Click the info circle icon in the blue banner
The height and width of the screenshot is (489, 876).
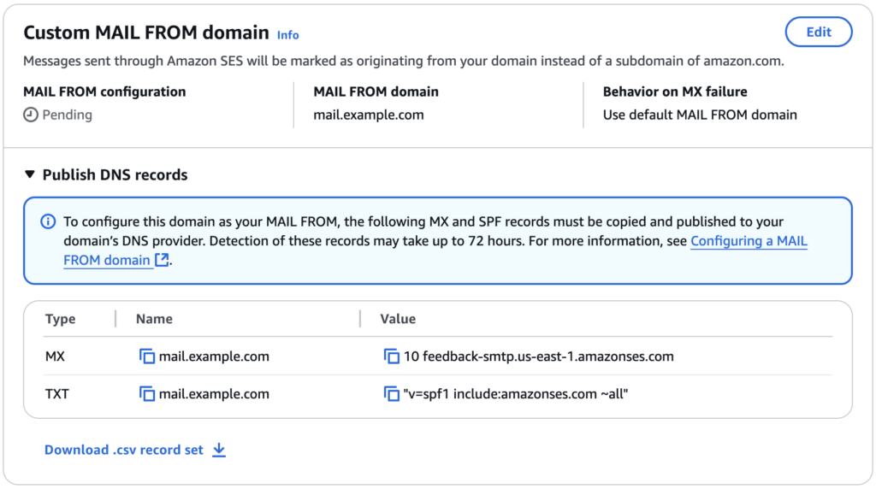(x=49, y=221)
